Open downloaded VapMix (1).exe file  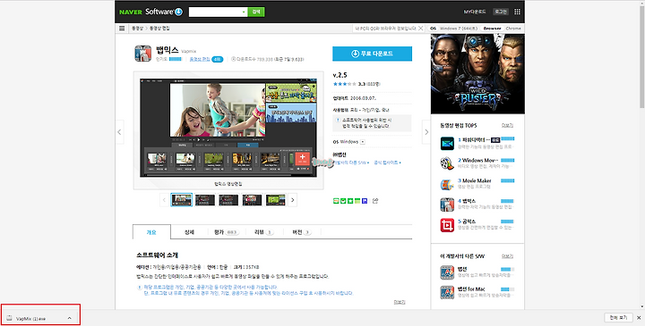click(31, 318)
